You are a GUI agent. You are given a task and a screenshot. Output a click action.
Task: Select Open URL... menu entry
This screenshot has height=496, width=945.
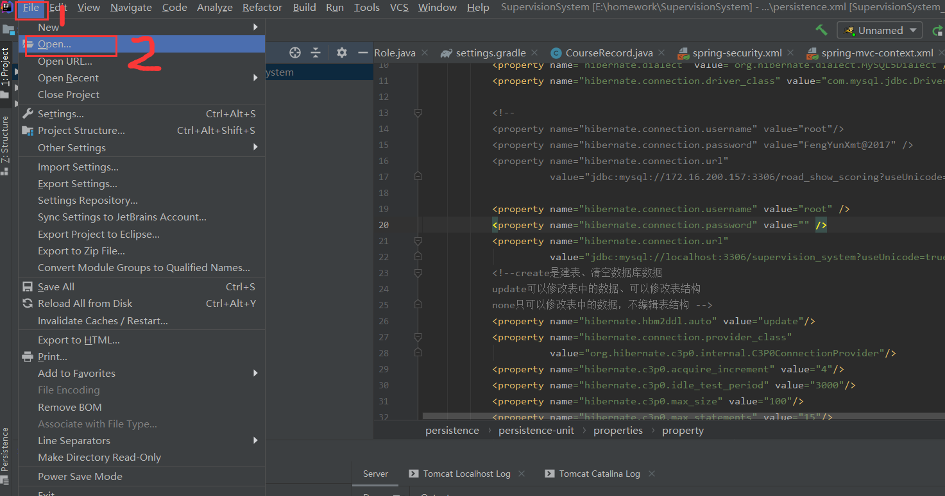tap(142, 61)
